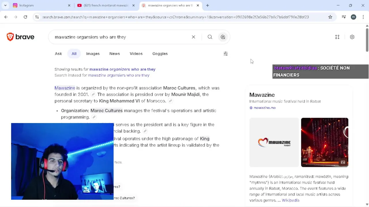Reload the current page
The image size is (369, 207).
[25, 17]
